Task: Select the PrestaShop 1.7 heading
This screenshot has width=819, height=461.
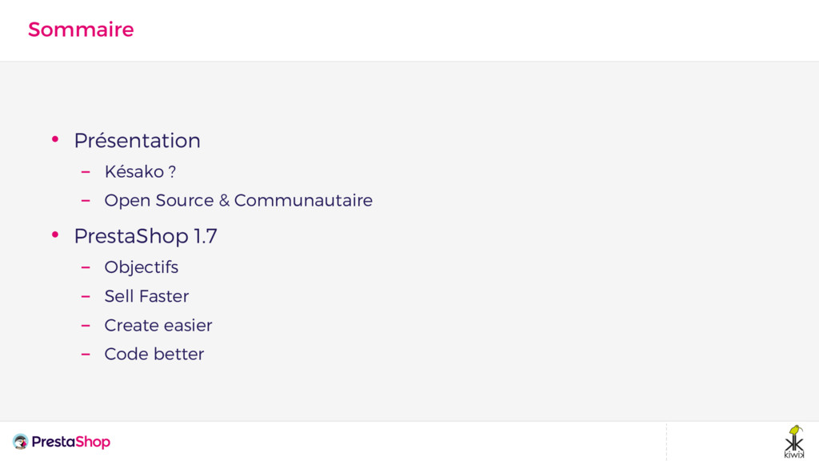Action: tap(146, 237)
